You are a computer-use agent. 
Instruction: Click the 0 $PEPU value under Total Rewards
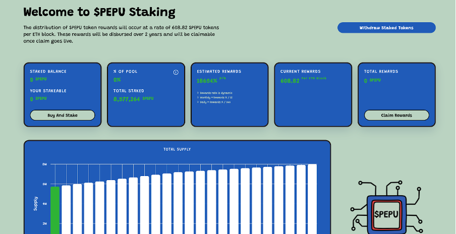pyautogui.click(x=372, y=81)
